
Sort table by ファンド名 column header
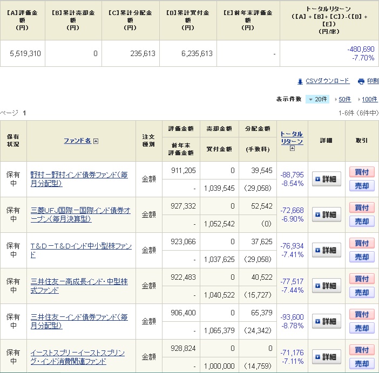pyautogui.click(x=77, y=141)
